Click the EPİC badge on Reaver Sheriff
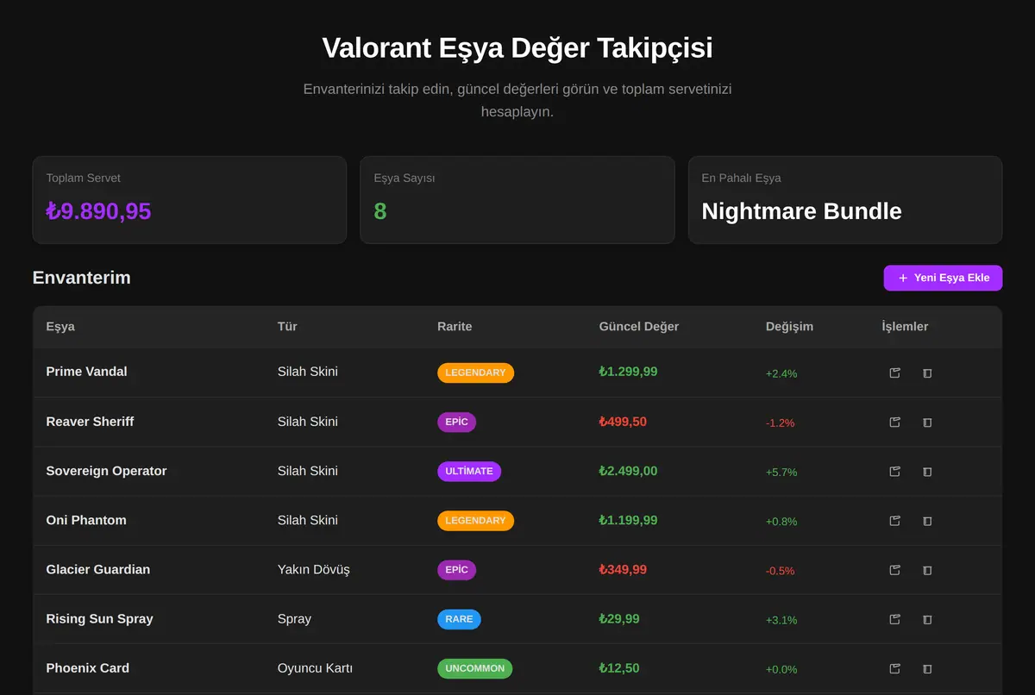Screen dimensions: 1035x695 (x=456, y=423)
